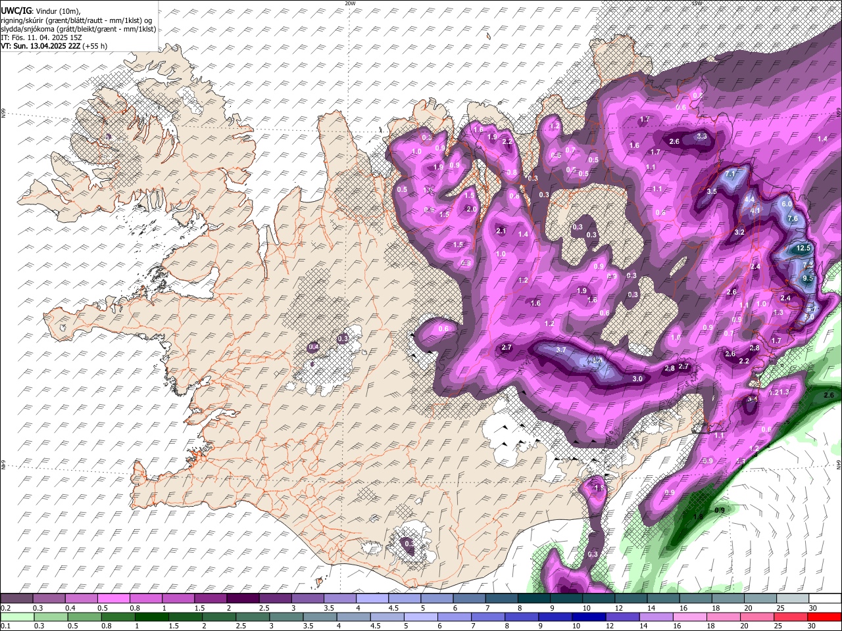842x631 pixels.
Task: Click the 0.1 label of the bottom legend row
Action: 6,626
